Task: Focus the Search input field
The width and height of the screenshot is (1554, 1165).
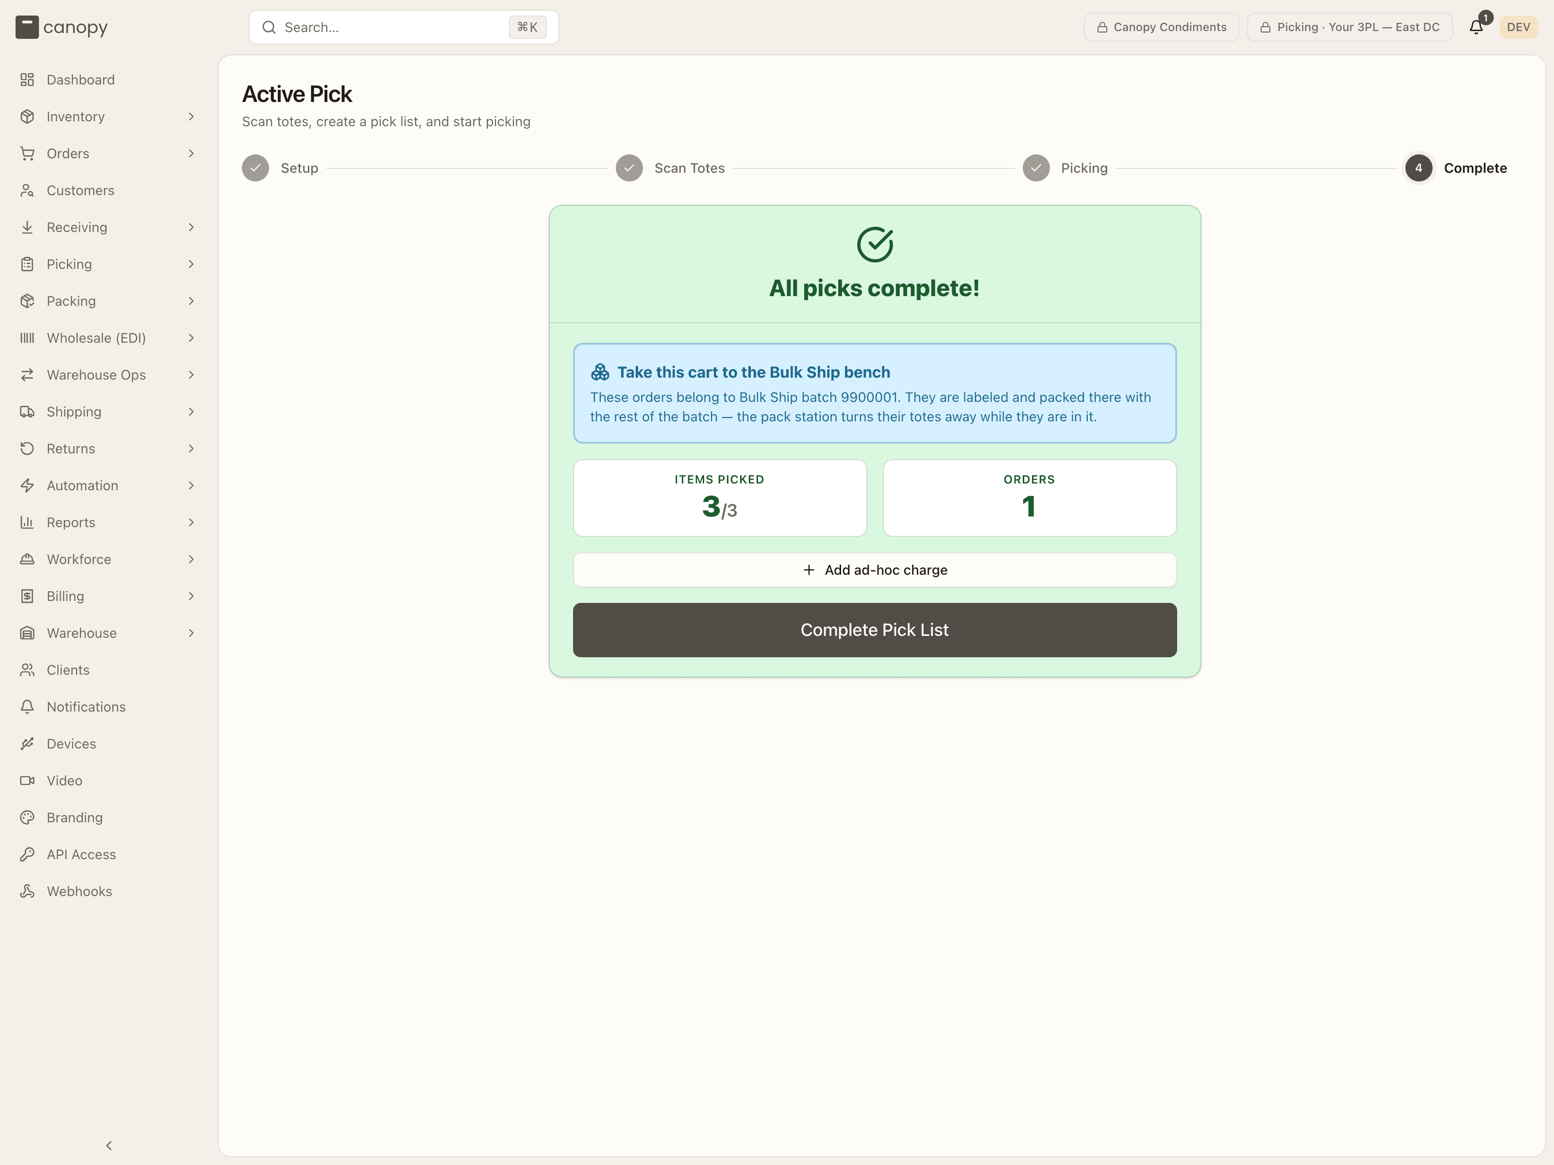Action: point(404,27)
